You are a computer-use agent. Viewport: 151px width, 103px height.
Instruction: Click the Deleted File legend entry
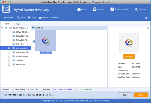click(x=19, y=89)
